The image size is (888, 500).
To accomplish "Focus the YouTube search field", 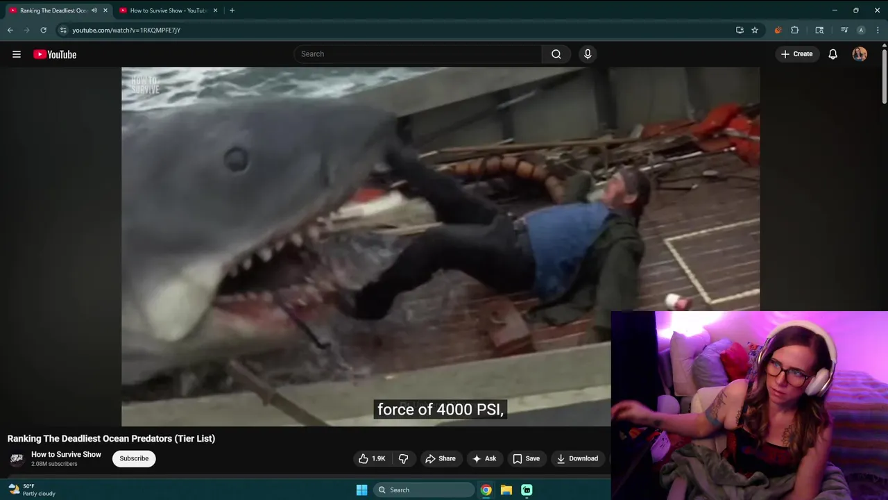I will (x=418, y=54).
